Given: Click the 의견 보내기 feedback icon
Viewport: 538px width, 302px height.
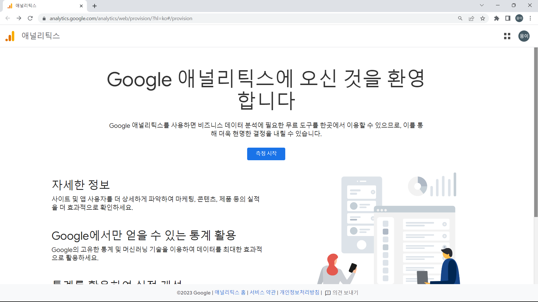Looking at the screenshot, I should pos(327,292).
